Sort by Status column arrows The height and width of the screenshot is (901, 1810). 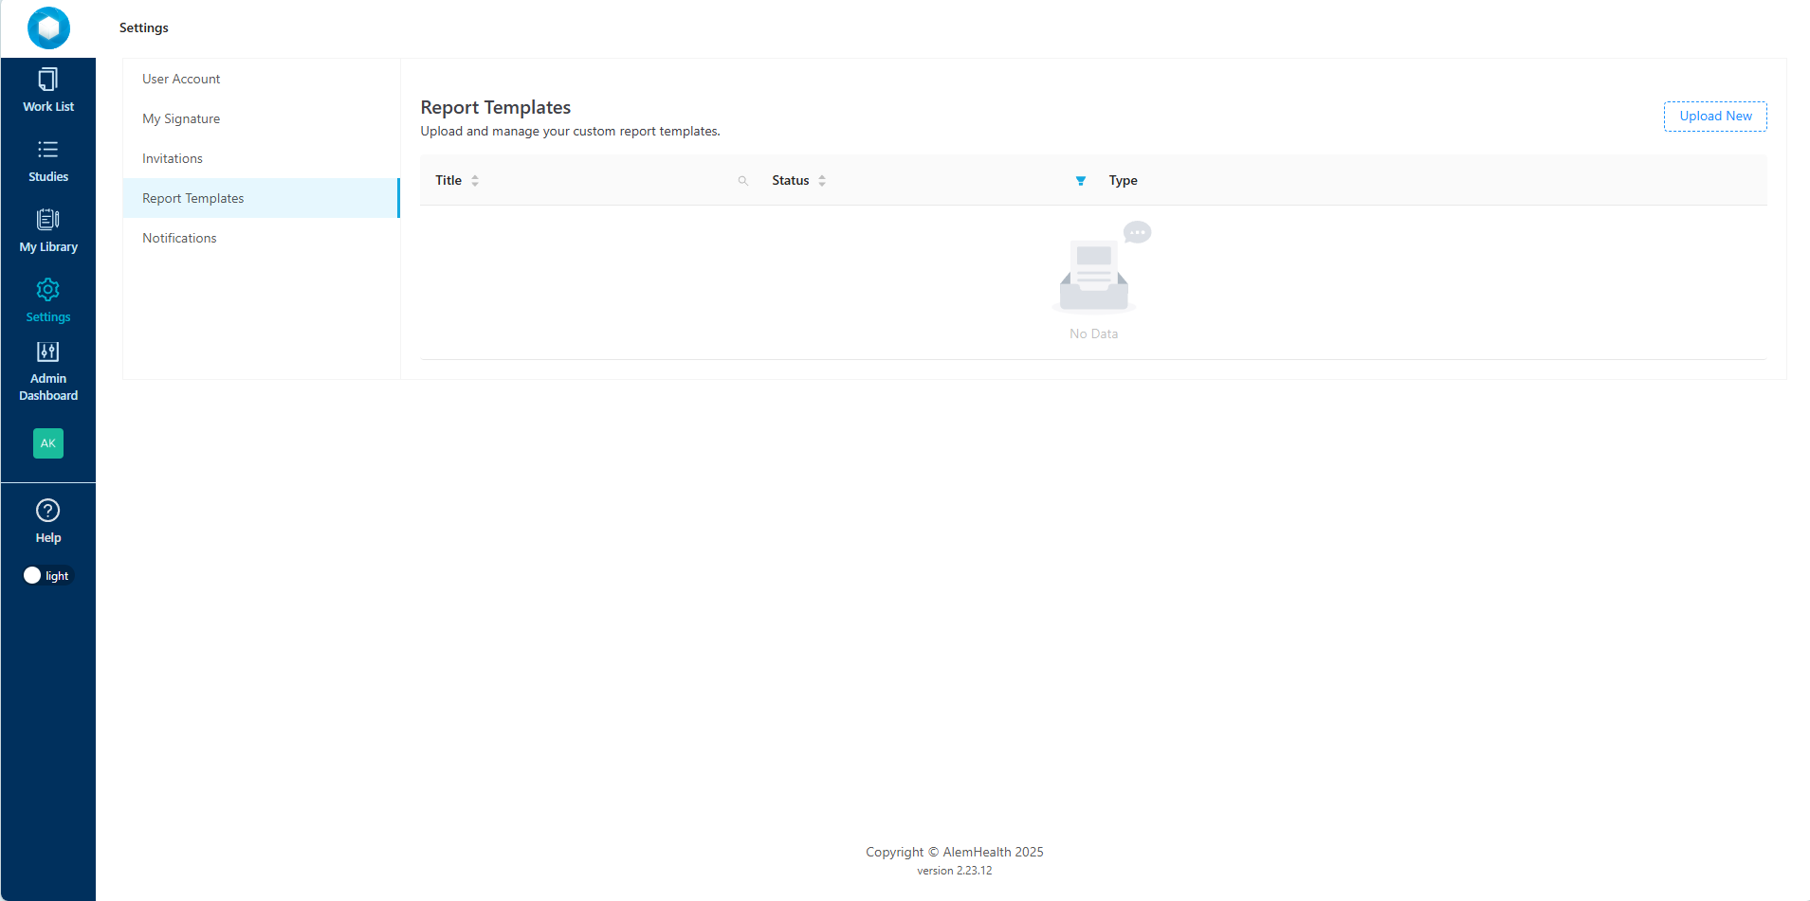point(822,181)
